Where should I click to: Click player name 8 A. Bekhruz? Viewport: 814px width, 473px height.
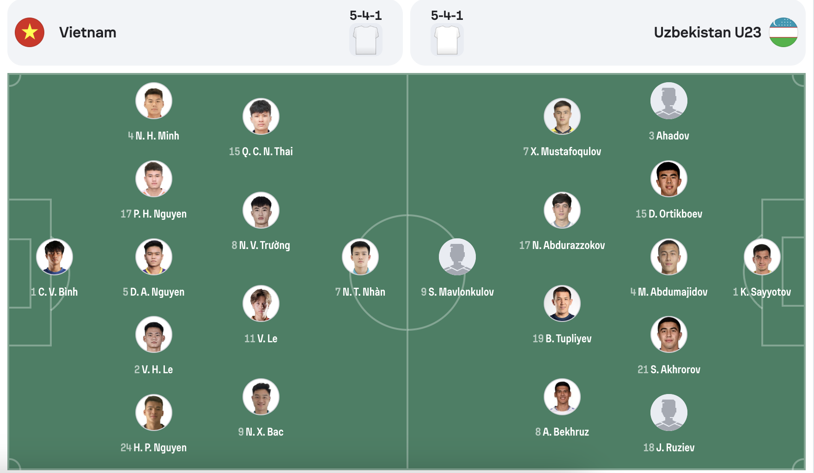click(x=562, y=432)
